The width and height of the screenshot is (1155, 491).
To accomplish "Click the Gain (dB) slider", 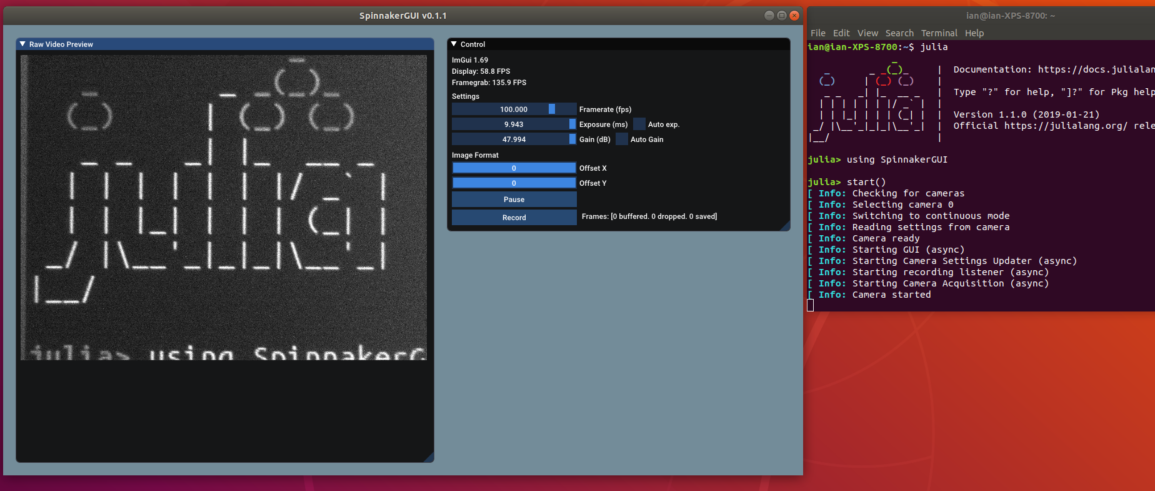I will [x=514, y=139].
